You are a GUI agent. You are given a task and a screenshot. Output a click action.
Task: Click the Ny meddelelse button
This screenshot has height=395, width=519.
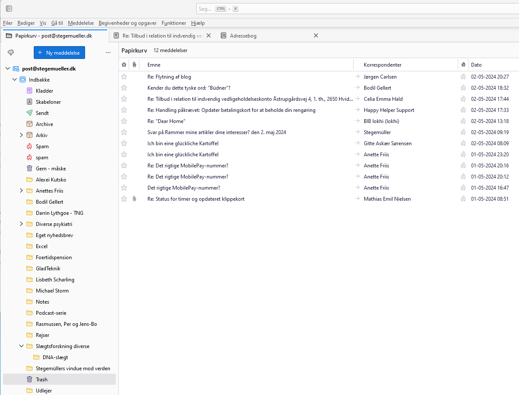coord(59,53)
